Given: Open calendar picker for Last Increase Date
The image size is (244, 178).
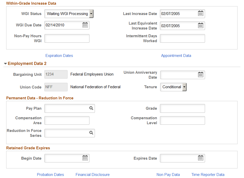Looking at the screenshot, I should (x=201, y=14).
